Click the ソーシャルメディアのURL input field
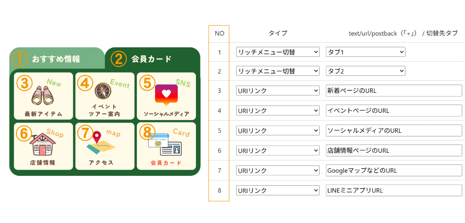465x223 pixels. pyautogui.click(x=394, y=131)
